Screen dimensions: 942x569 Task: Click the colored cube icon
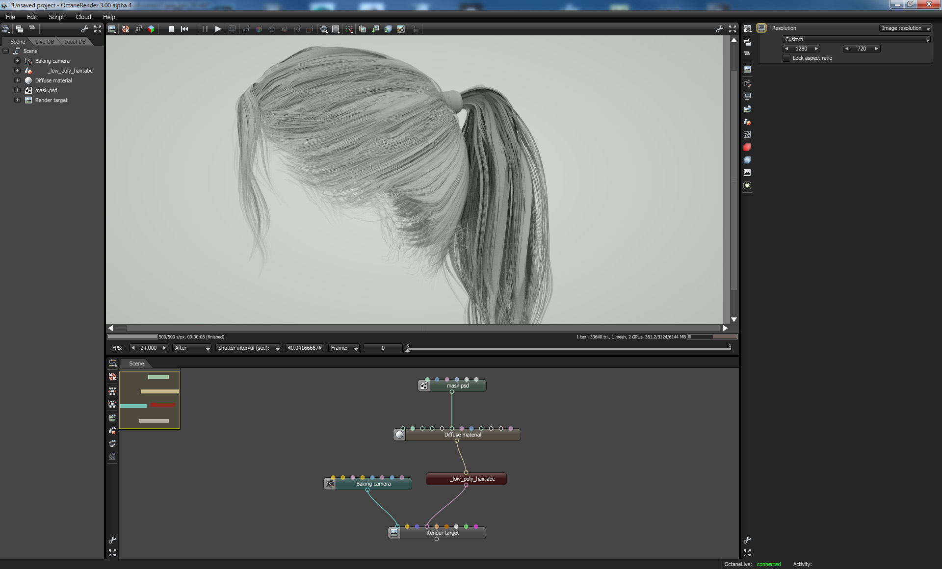tap(151, 29)
